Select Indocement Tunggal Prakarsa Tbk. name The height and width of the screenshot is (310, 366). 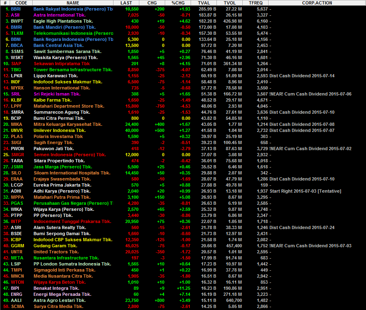tap(72, 222)
